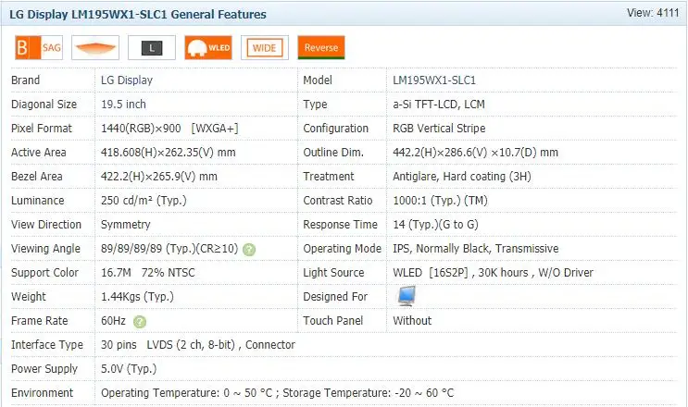
Task: Click the WLED backlight icon
Action: [208, 47]
